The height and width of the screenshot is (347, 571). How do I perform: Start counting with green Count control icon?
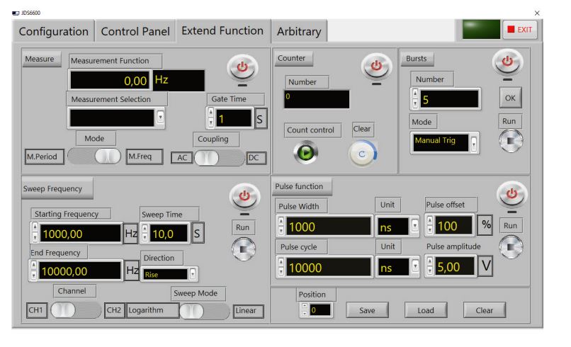pyautogui.click(x=306, y=152)
